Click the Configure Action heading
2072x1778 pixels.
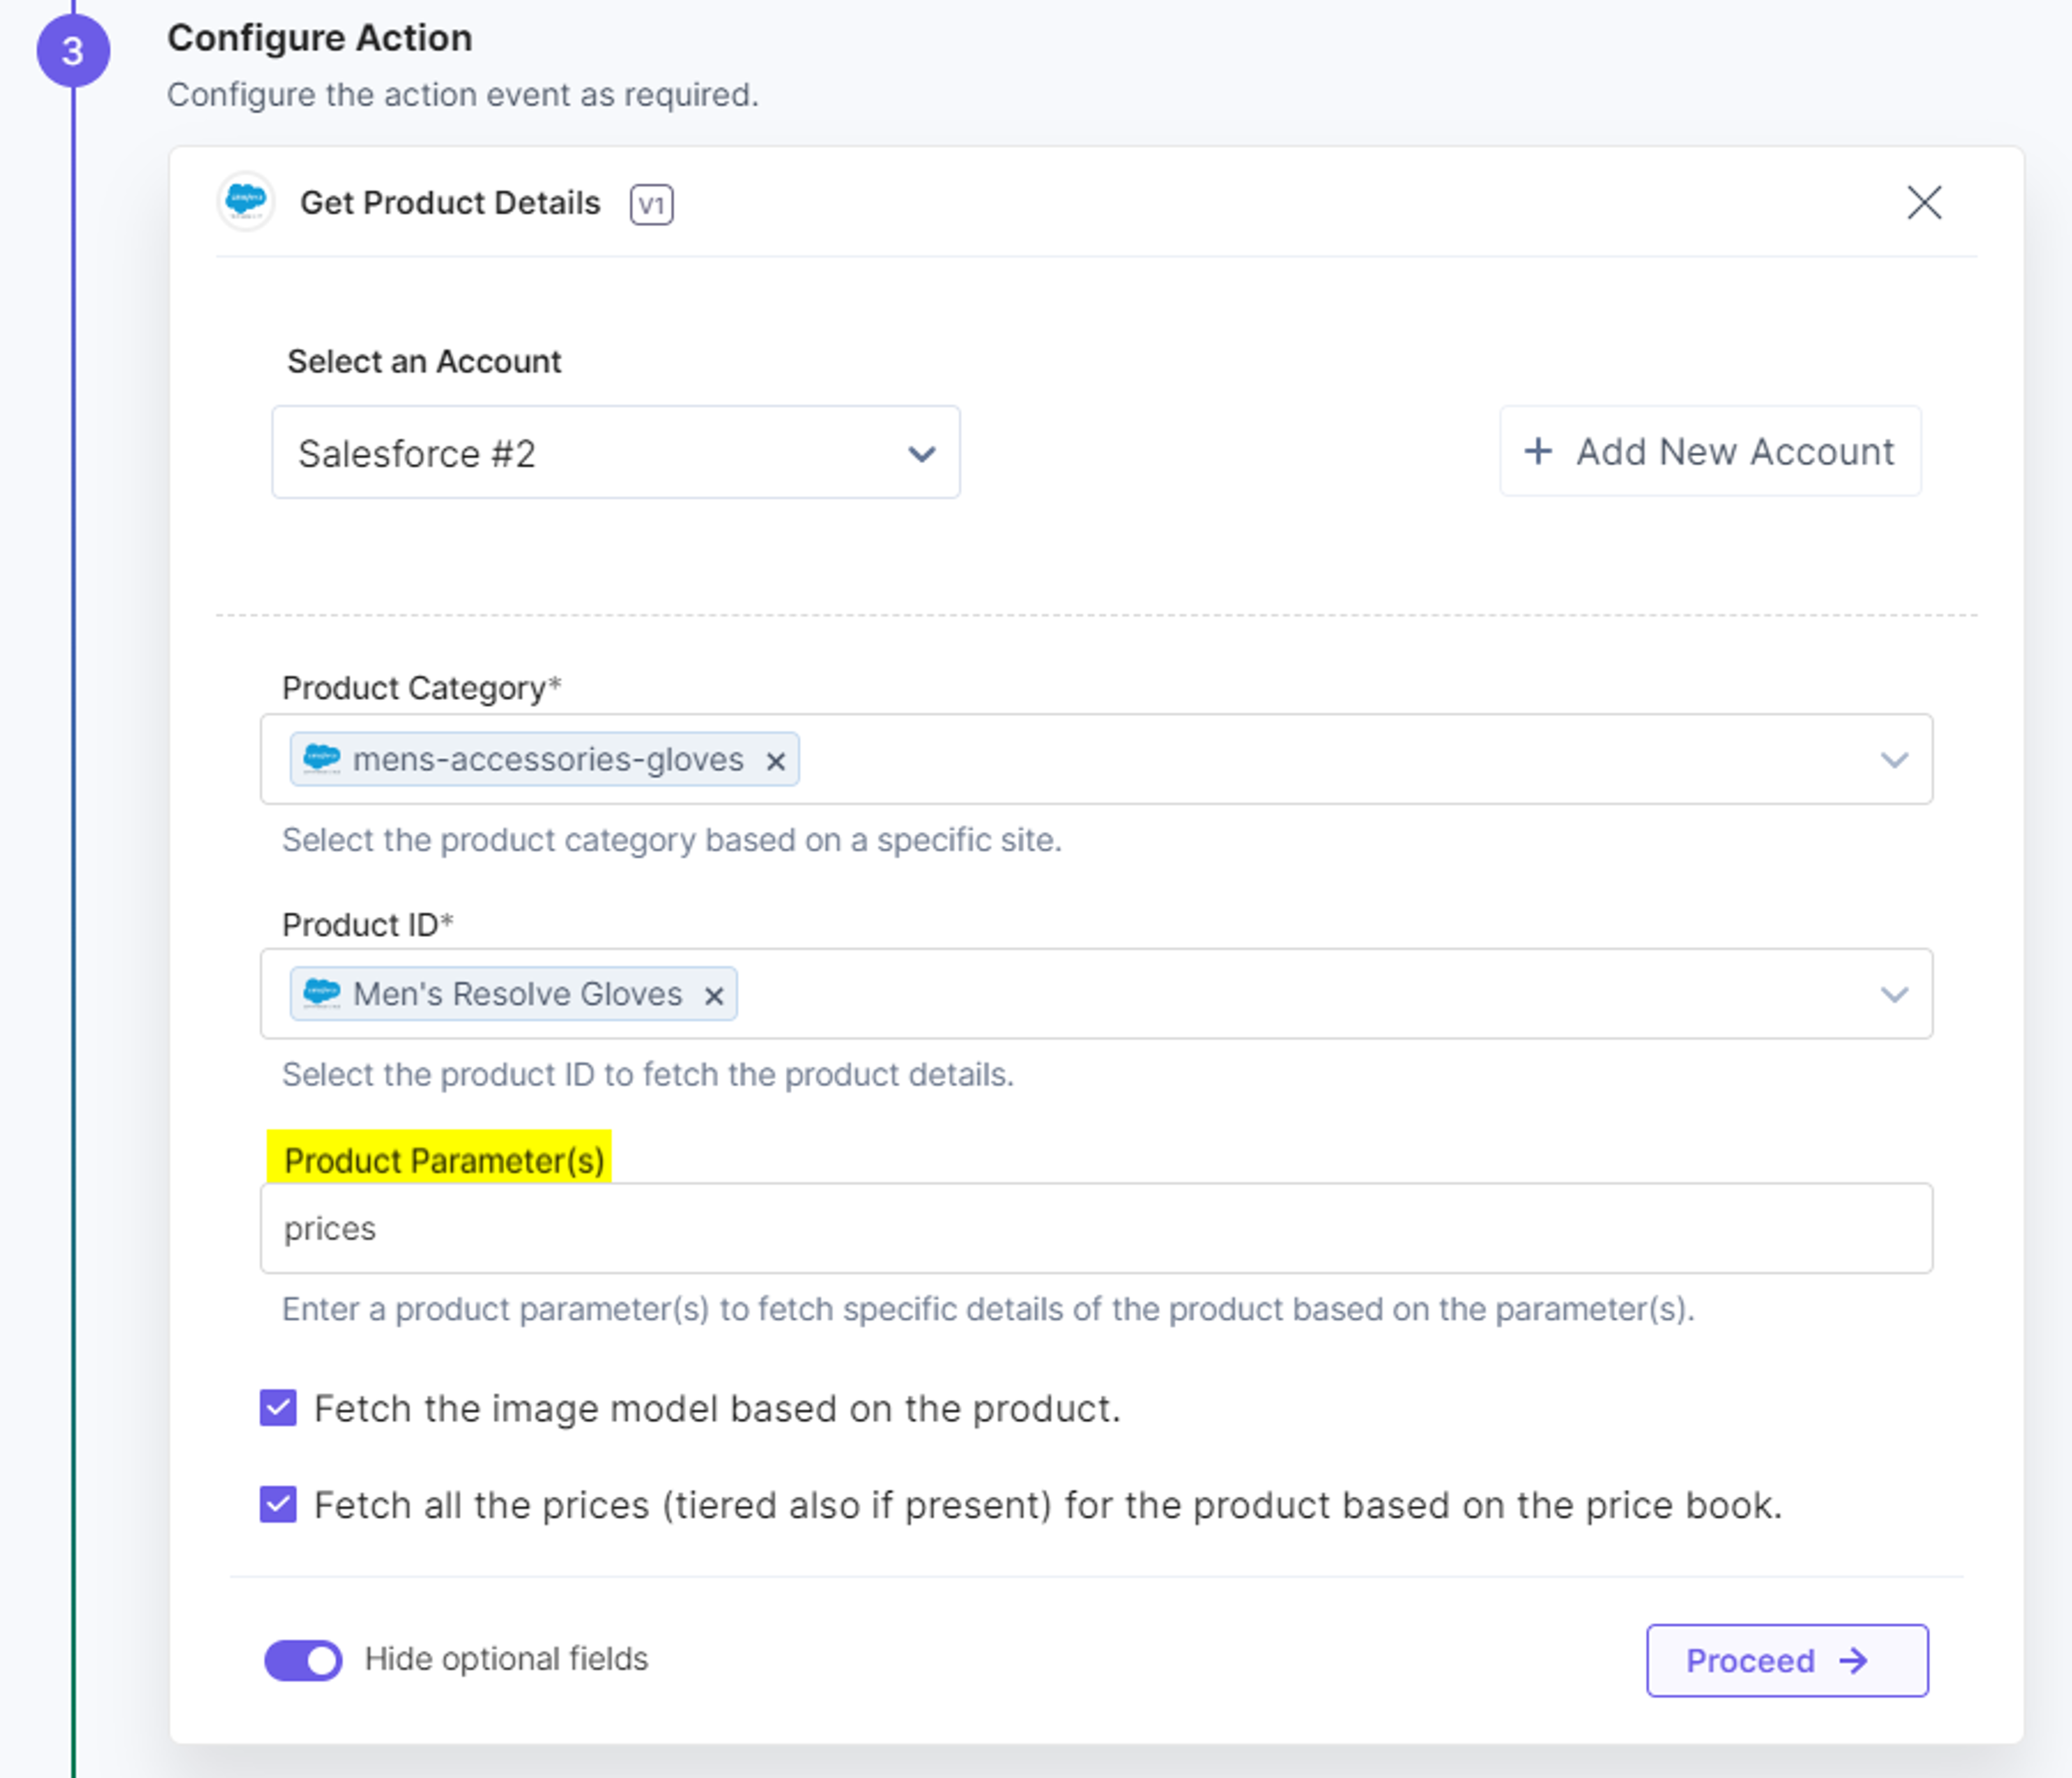click(x=320, y=38)
